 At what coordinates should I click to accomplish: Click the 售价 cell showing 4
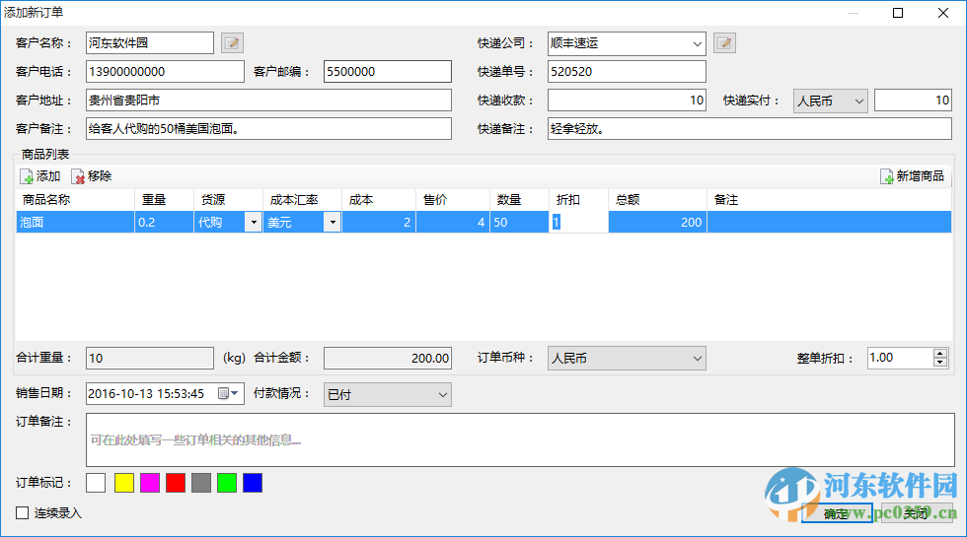click(x=453, y=223)
